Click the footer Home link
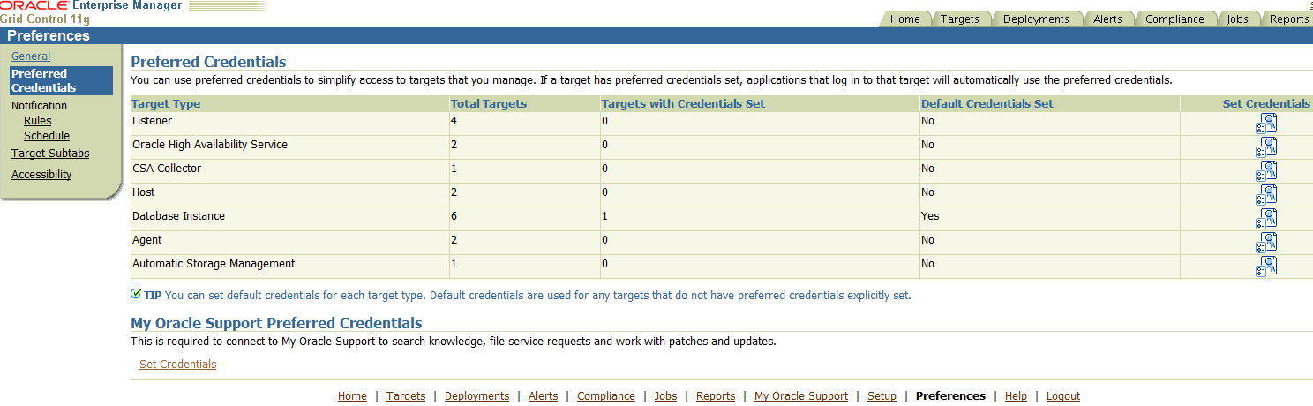The width and height of the screenshot is (1313, 406). pyautogui.click(x=352, y=396)
